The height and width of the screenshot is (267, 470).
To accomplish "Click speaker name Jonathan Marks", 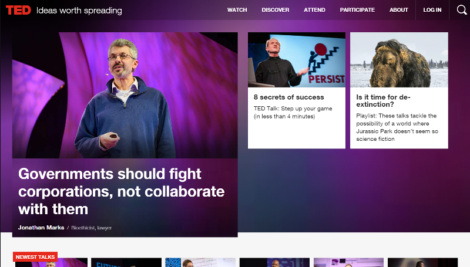I will [41, 228].
